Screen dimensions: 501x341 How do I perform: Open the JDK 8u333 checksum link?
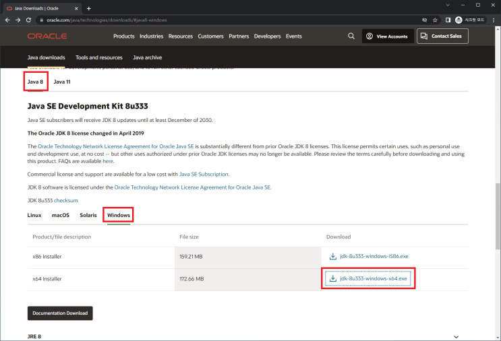pyautogui.click(x=66, y=201)
